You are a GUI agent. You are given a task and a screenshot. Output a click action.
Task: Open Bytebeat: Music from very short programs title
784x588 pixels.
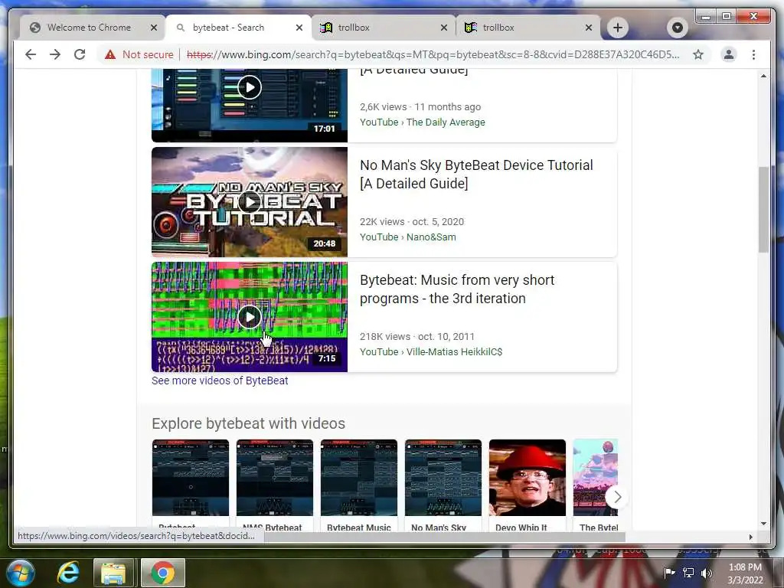[457, 289]
